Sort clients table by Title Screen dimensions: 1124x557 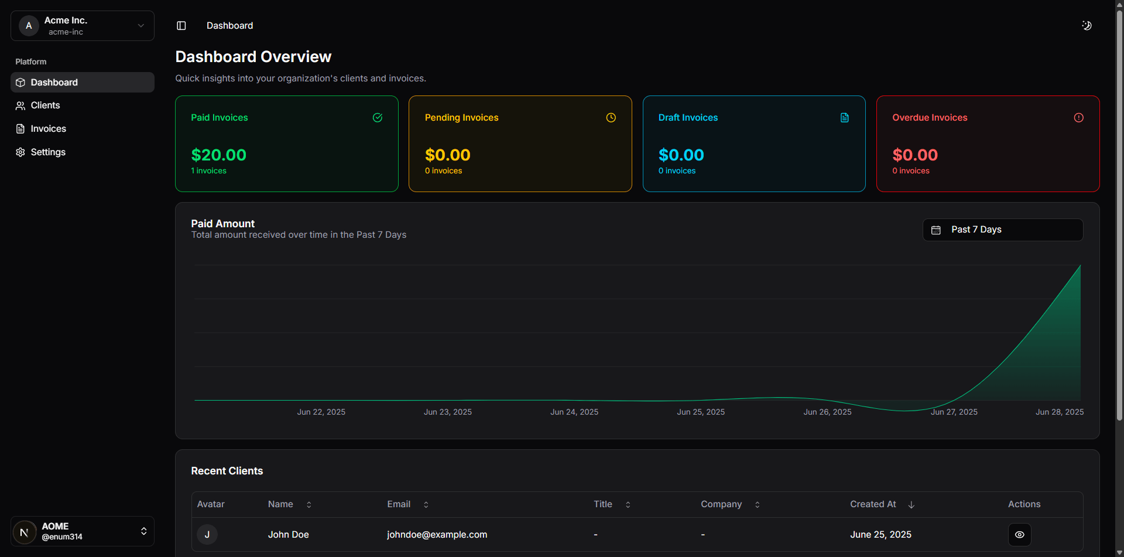(x=612, y=504)
